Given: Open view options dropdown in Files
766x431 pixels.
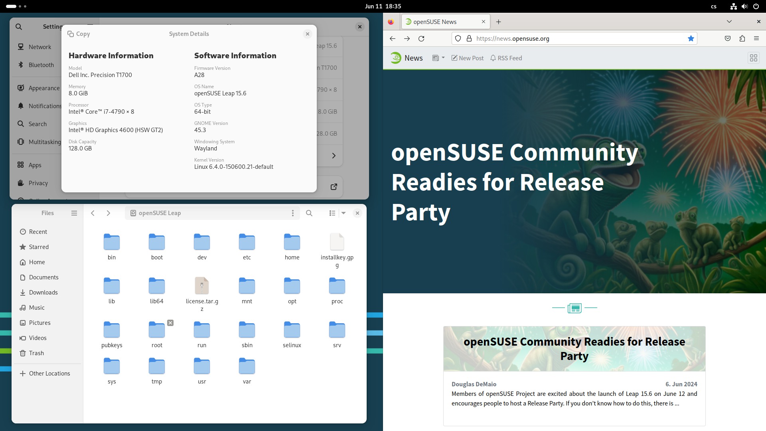Looking at the screenshot, I should (x=344, y=213).
